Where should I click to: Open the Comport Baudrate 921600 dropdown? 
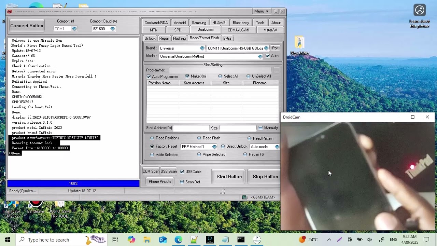coord(113,29)
